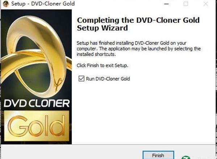The width and height of the screenshot is (217, 159).
Task: Click the greyed-out maximize button
Action: tap(186, 4)
